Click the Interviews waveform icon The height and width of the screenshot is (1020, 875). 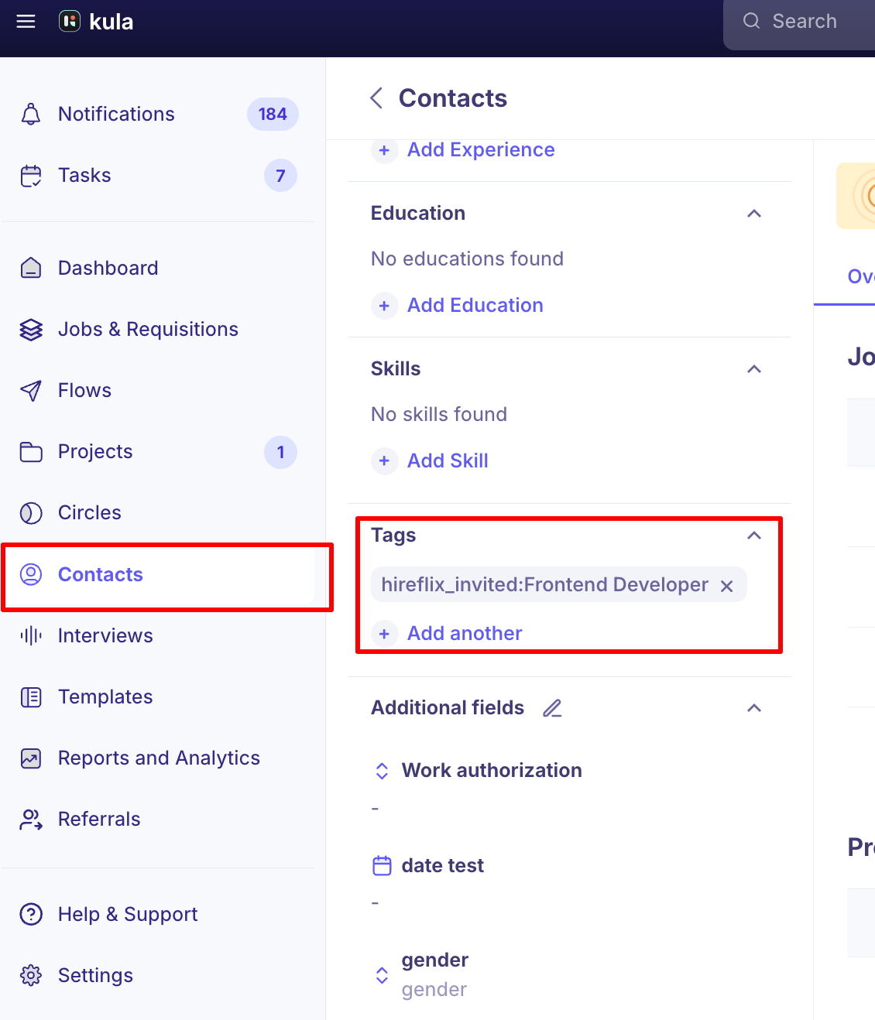pyautogui.click(x=31, y=636)
